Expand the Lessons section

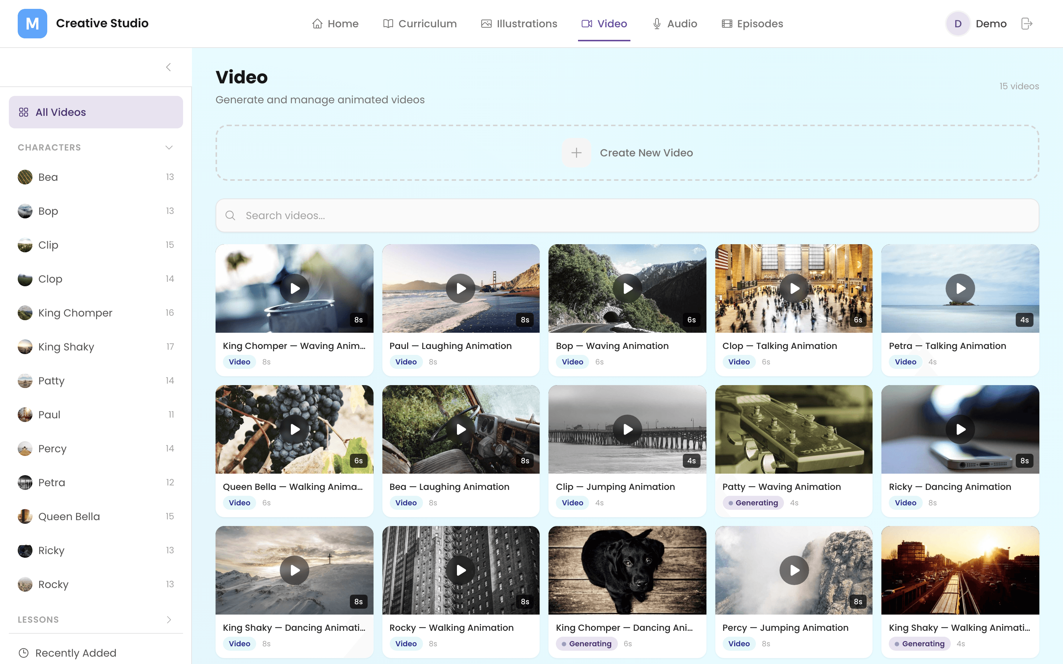[169, 620]
